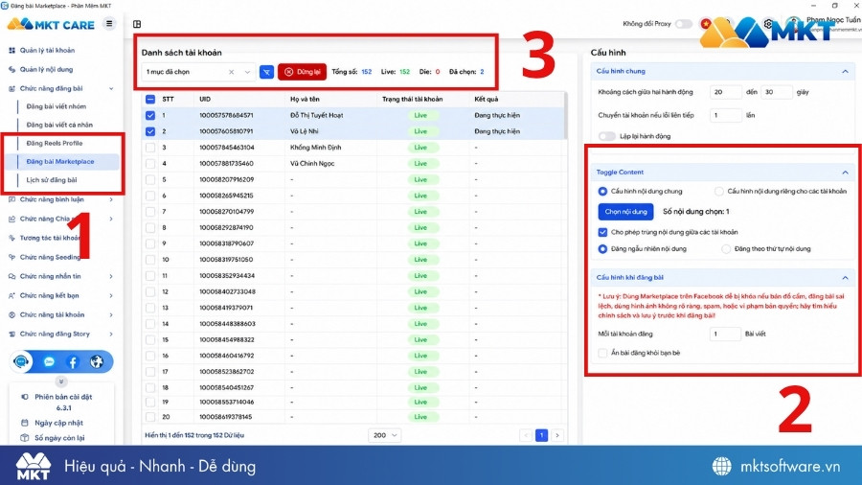Click the Họ và tên column header
The width and height of the screenshot is (862, 485).
tap(305, 100)
